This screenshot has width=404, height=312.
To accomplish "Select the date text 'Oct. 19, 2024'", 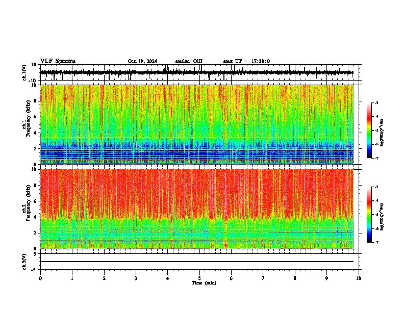I will [x=142, y=61].
